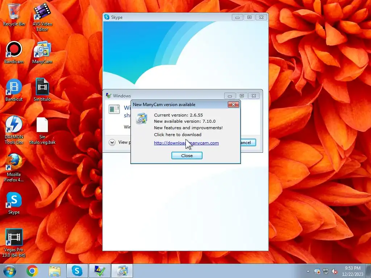Click 'New features and improvements!' text
The height and width of the screenshot is (278, 371).
pos(188,128)
